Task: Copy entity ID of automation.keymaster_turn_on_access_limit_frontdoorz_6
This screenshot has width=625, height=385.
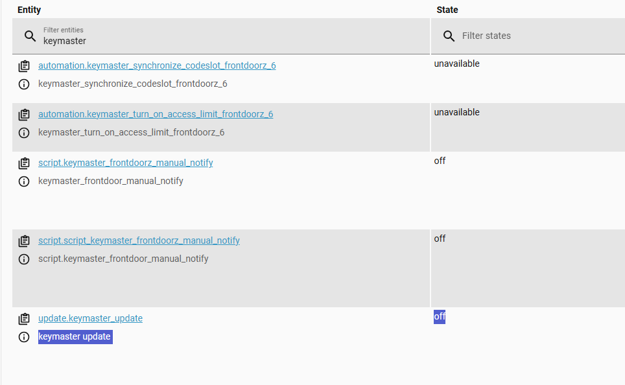Action: coord(24,115)
